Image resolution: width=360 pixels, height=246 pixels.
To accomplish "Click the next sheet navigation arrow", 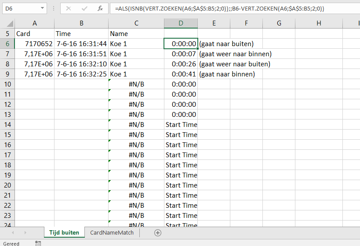I will click(25, 233).
